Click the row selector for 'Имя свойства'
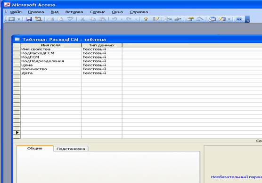Viewport: 262px width, 183px height. coord(16,49)
